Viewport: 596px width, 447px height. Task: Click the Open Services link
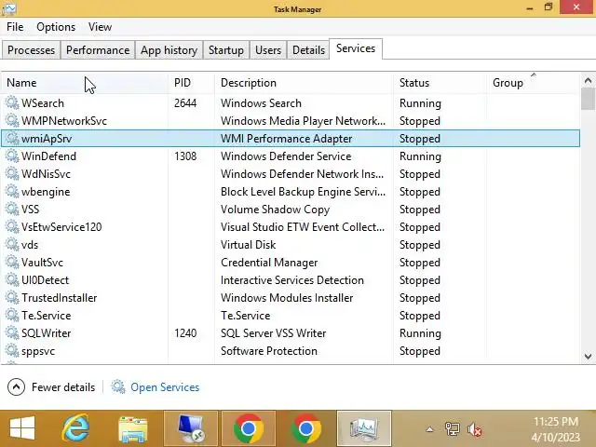[165, 387]
